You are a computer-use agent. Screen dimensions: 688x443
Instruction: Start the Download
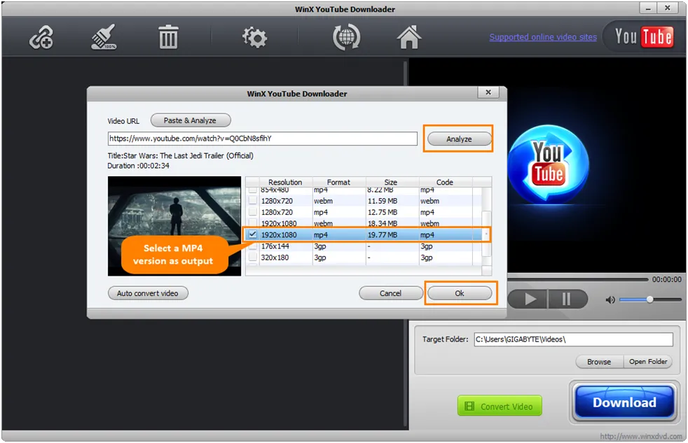pos(623,402)
